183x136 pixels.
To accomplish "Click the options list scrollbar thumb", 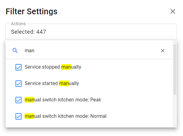I will pyautogui.click(x=175, y=68).
